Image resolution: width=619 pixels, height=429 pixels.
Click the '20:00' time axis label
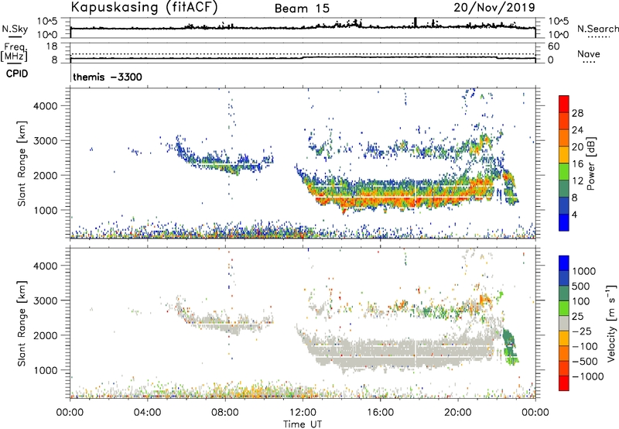pyautogui.click(x=458, y=413)
